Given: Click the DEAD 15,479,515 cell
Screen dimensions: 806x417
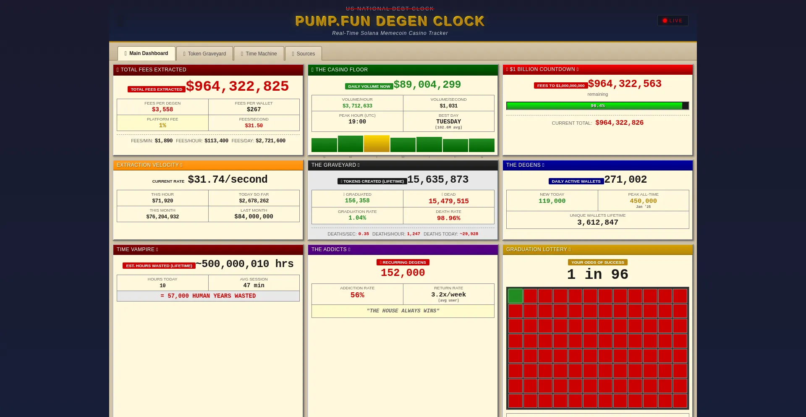Looking at the screenshot, I should (x=449, y=198).
